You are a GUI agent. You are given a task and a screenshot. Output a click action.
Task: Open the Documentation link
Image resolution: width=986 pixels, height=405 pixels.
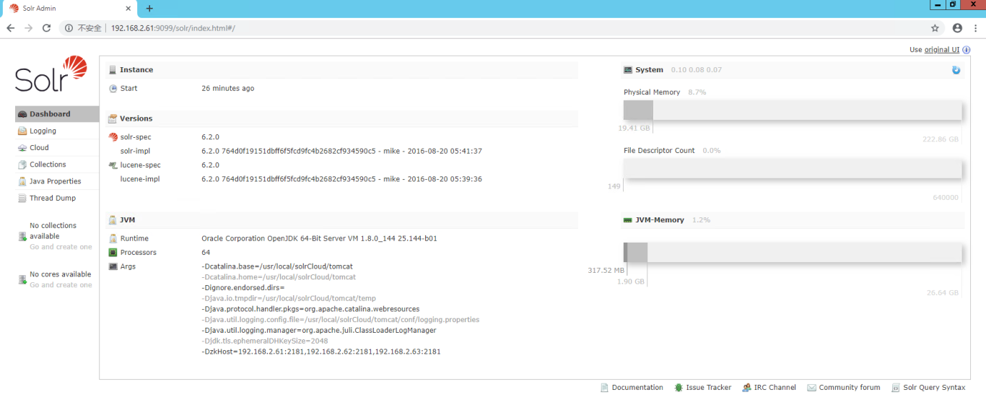632,388
